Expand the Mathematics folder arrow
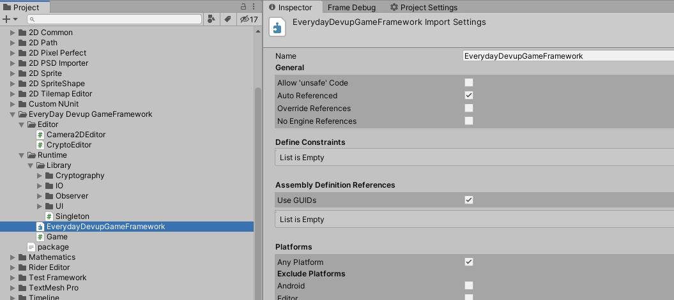Screen dimensions: 674x300 [x=13, y=257]
